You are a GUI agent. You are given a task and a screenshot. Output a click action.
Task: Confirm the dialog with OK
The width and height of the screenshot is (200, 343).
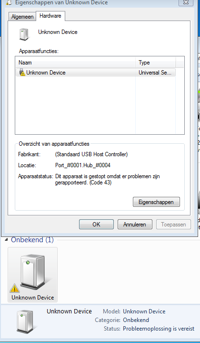point(96,225)
